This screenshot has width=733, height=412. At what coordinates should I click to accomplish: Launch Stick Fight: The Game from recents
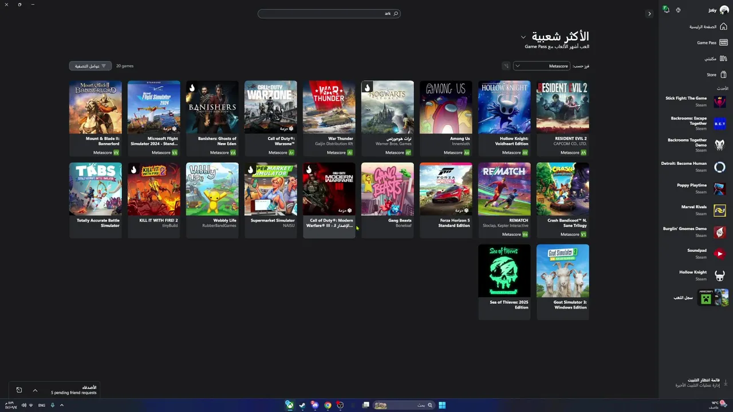click(695, 101)
